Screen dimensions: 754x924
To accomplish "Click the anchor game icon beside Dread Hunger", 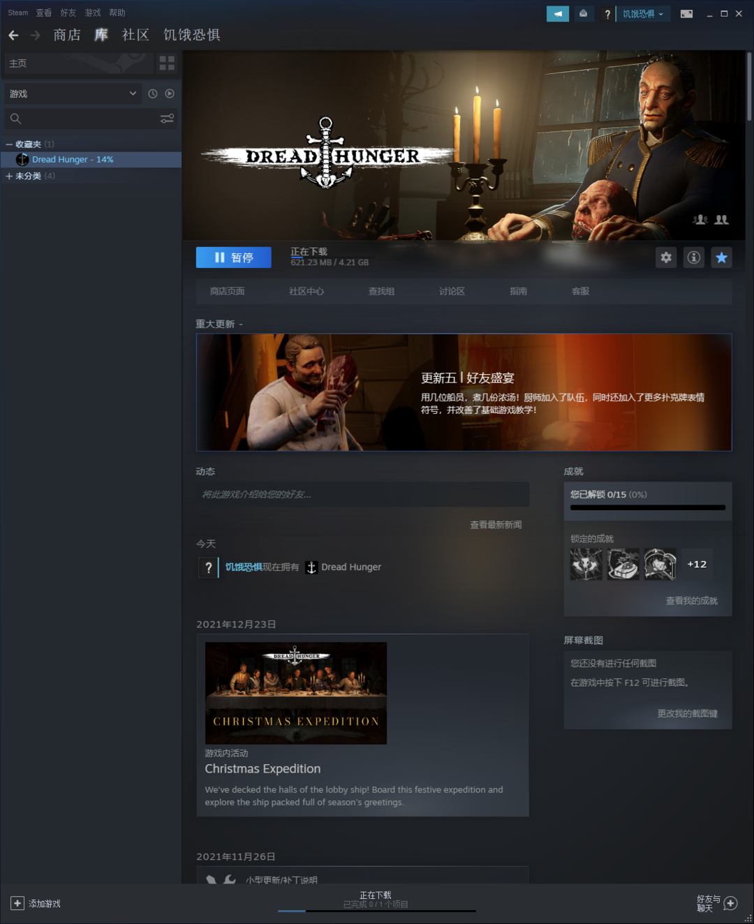I will coord(311,567).
